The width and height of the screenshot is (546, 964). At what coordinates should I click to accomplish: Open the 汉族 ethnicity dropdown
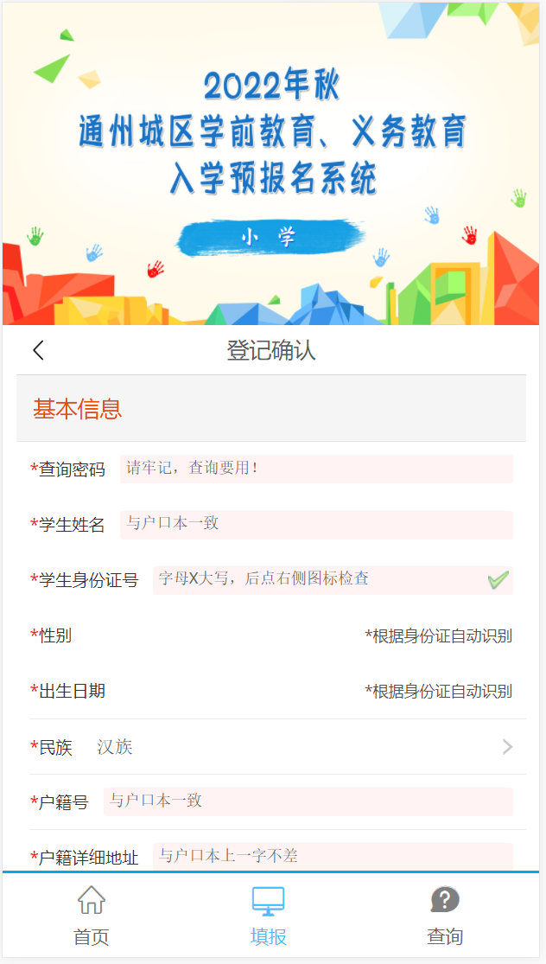tap(115, 747)
